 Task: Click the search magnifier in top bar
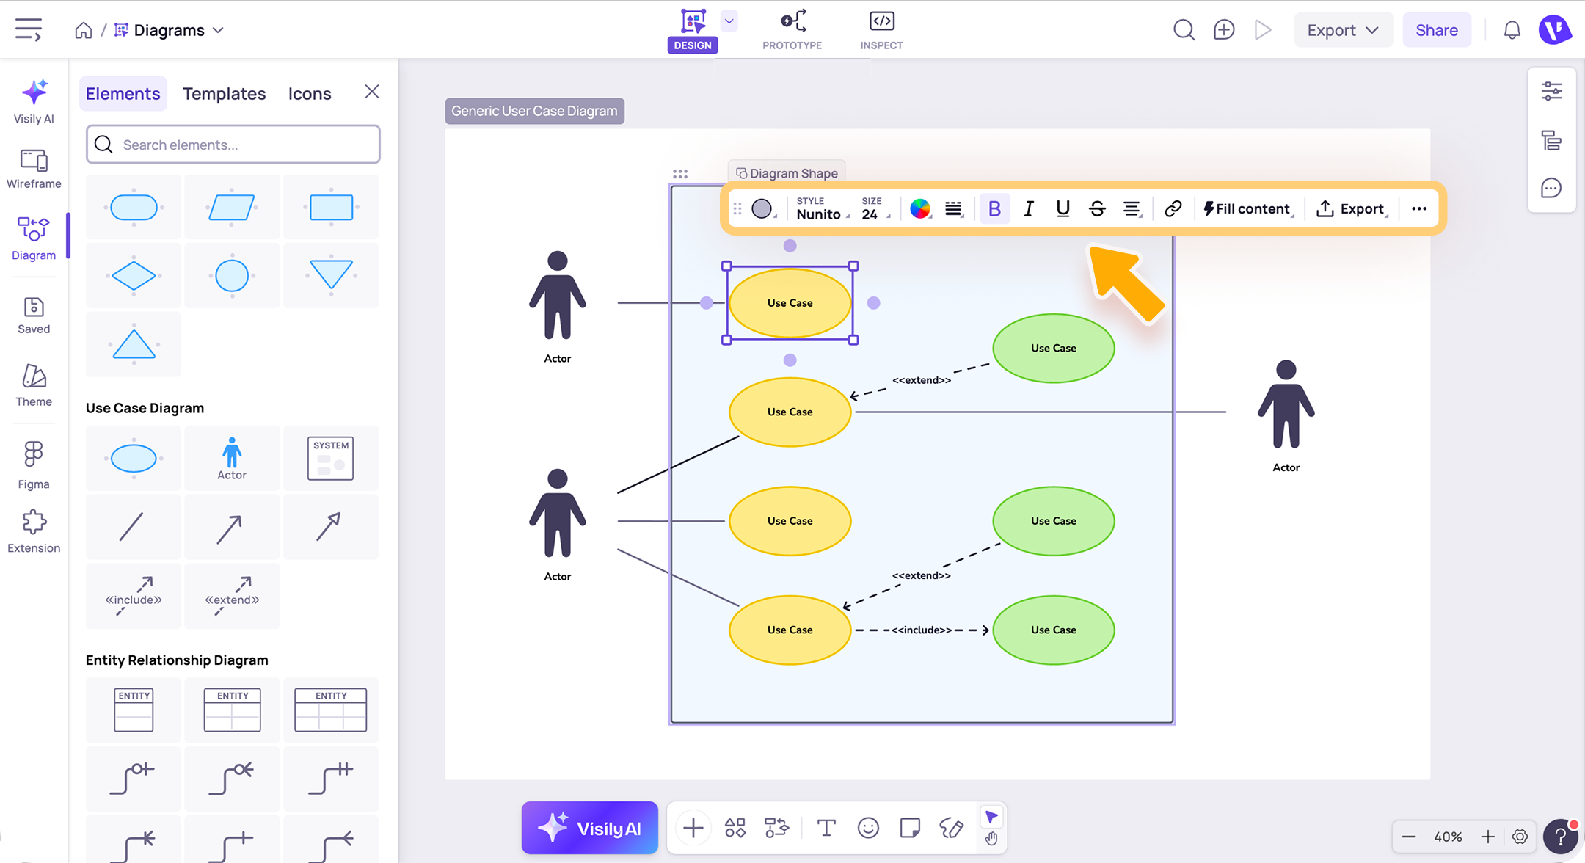click(1184, 30)
